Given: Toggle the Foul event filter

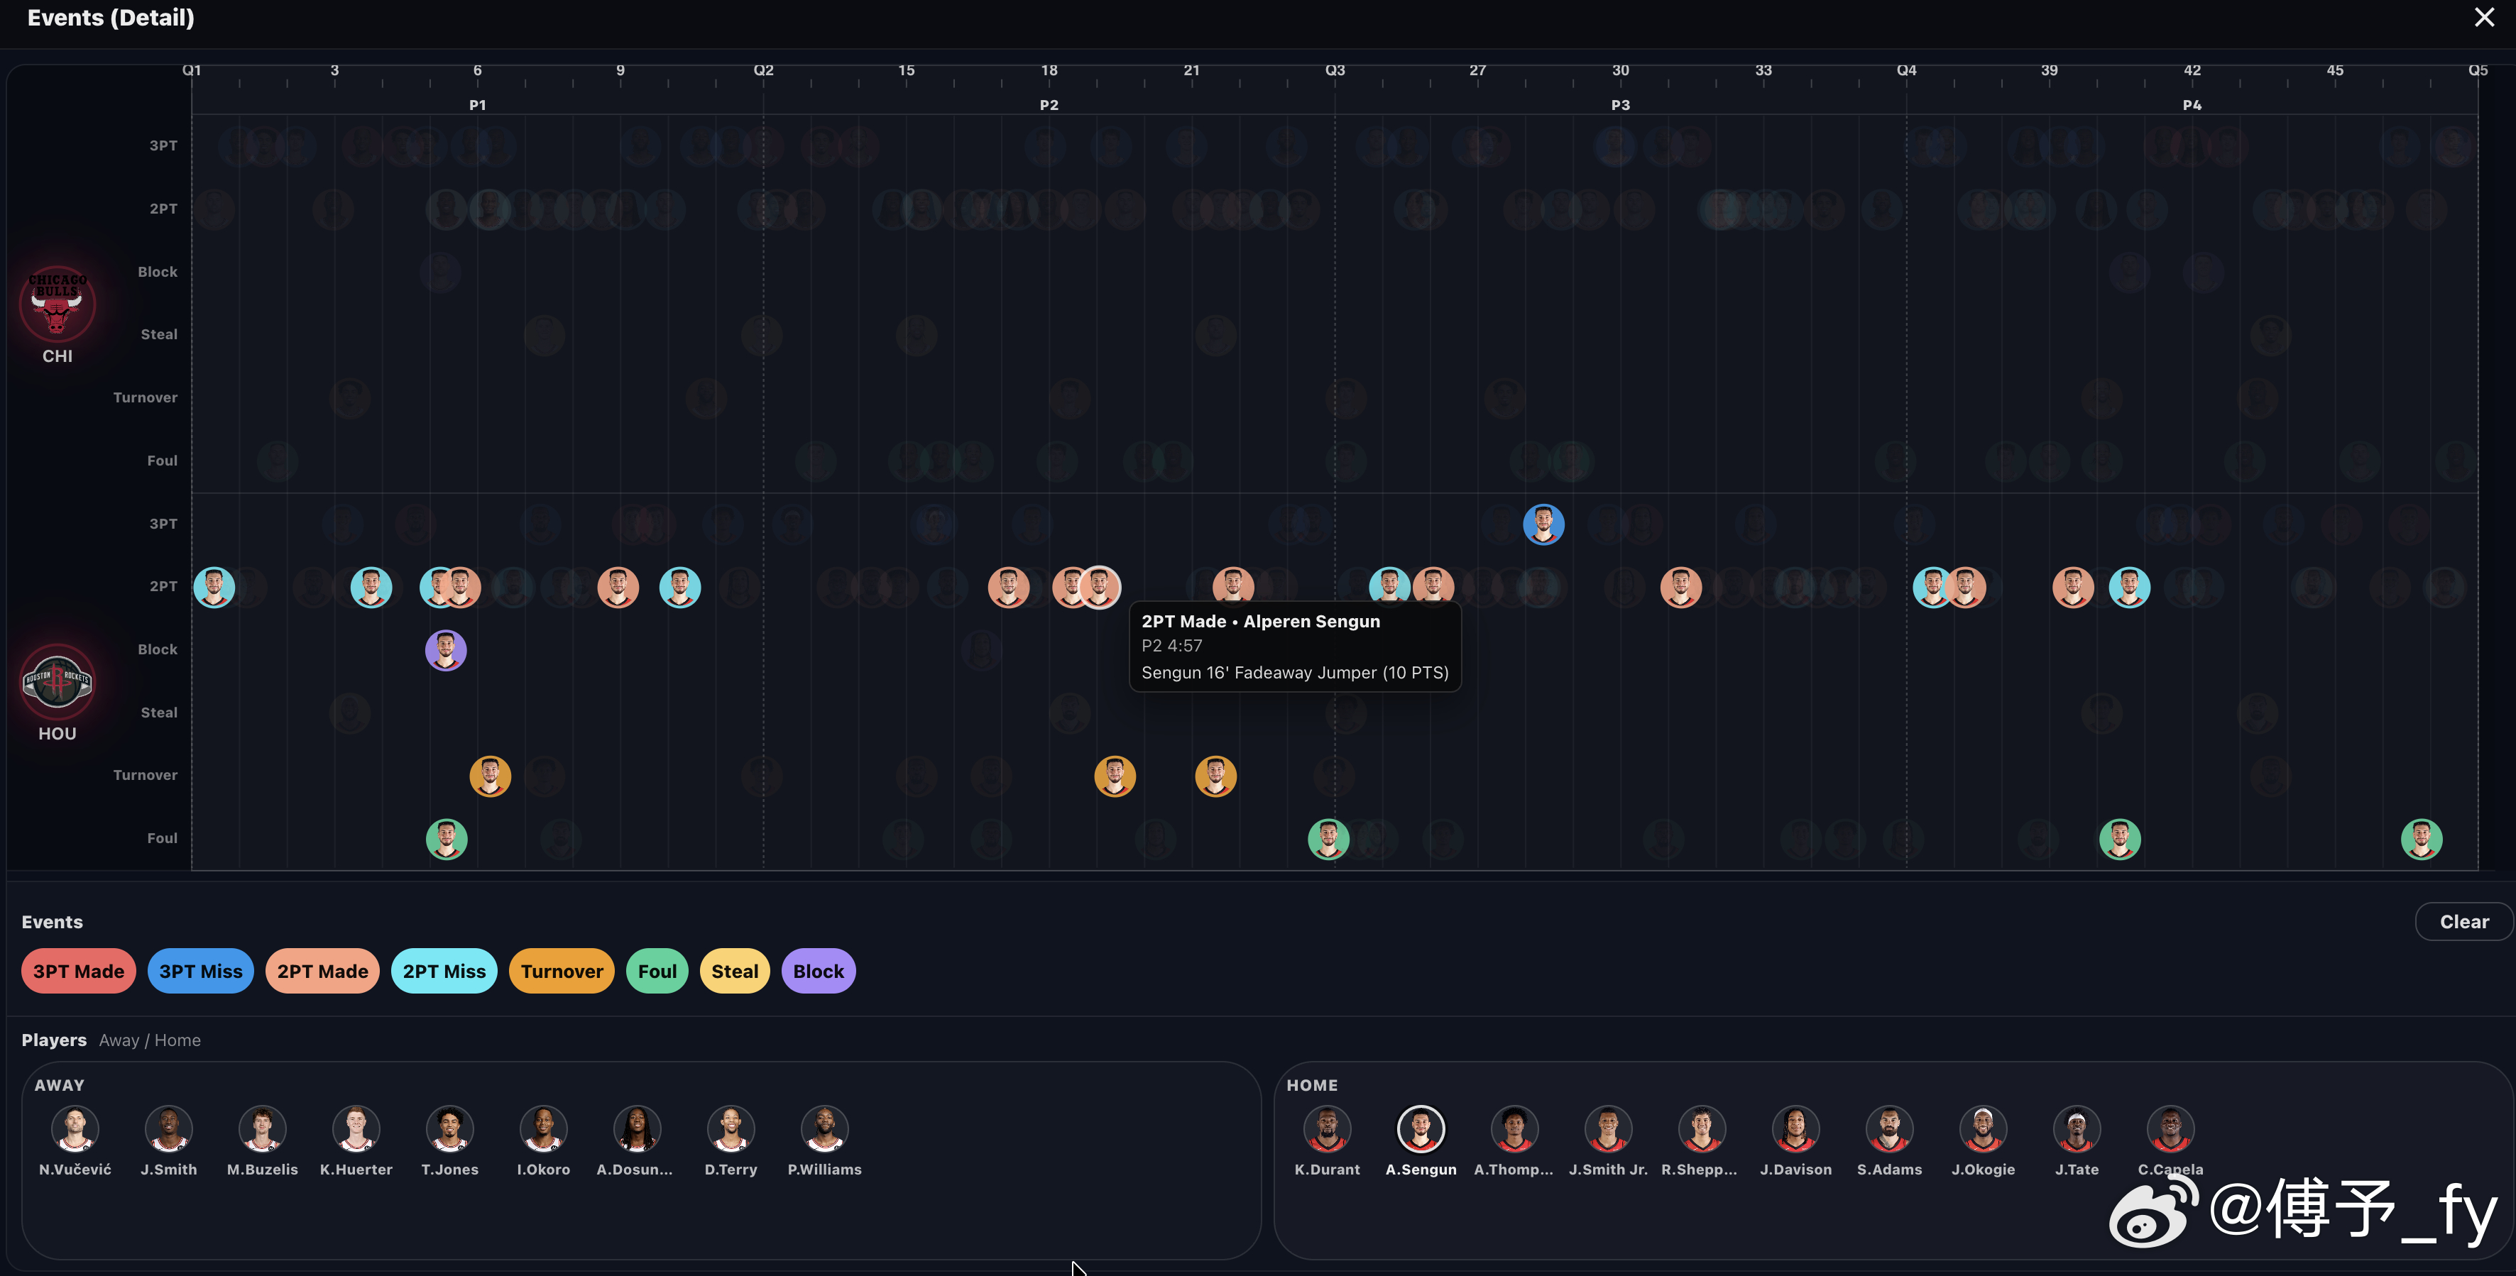Looking at the screenshot, I should pos(657,972).
